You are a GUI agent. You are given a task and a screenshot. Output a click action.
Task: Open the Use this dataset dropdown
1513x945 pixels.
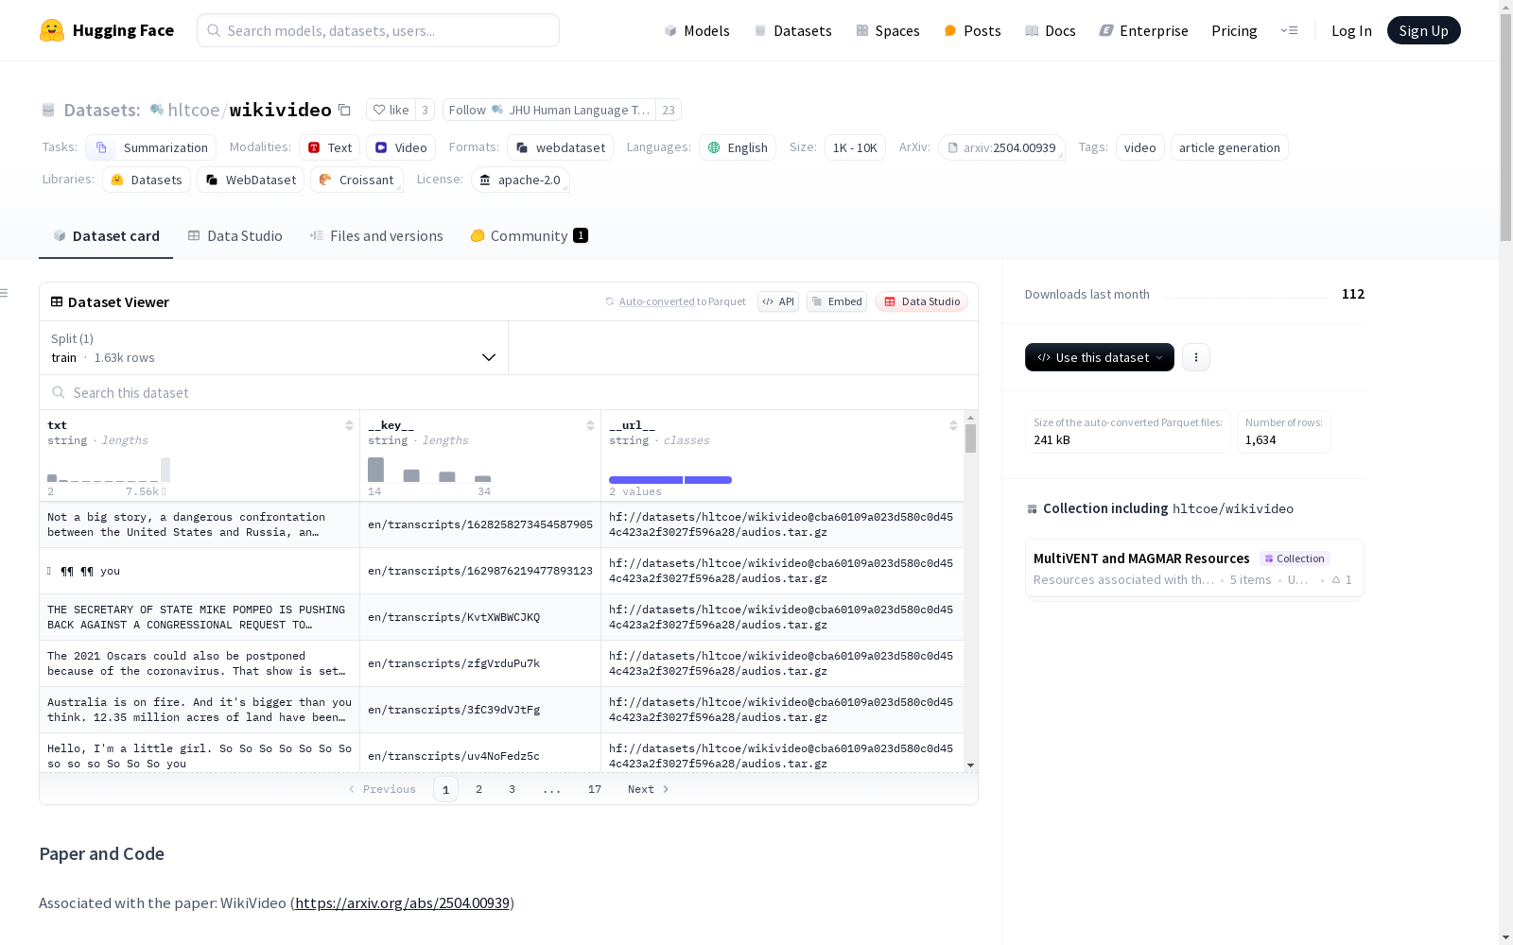1100,357
